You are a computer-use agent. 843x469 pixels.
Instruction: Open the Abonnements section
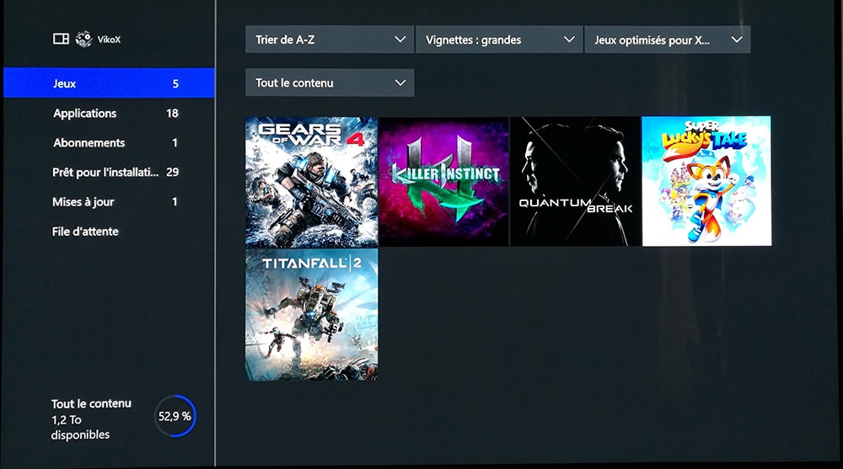coord(109,142)
